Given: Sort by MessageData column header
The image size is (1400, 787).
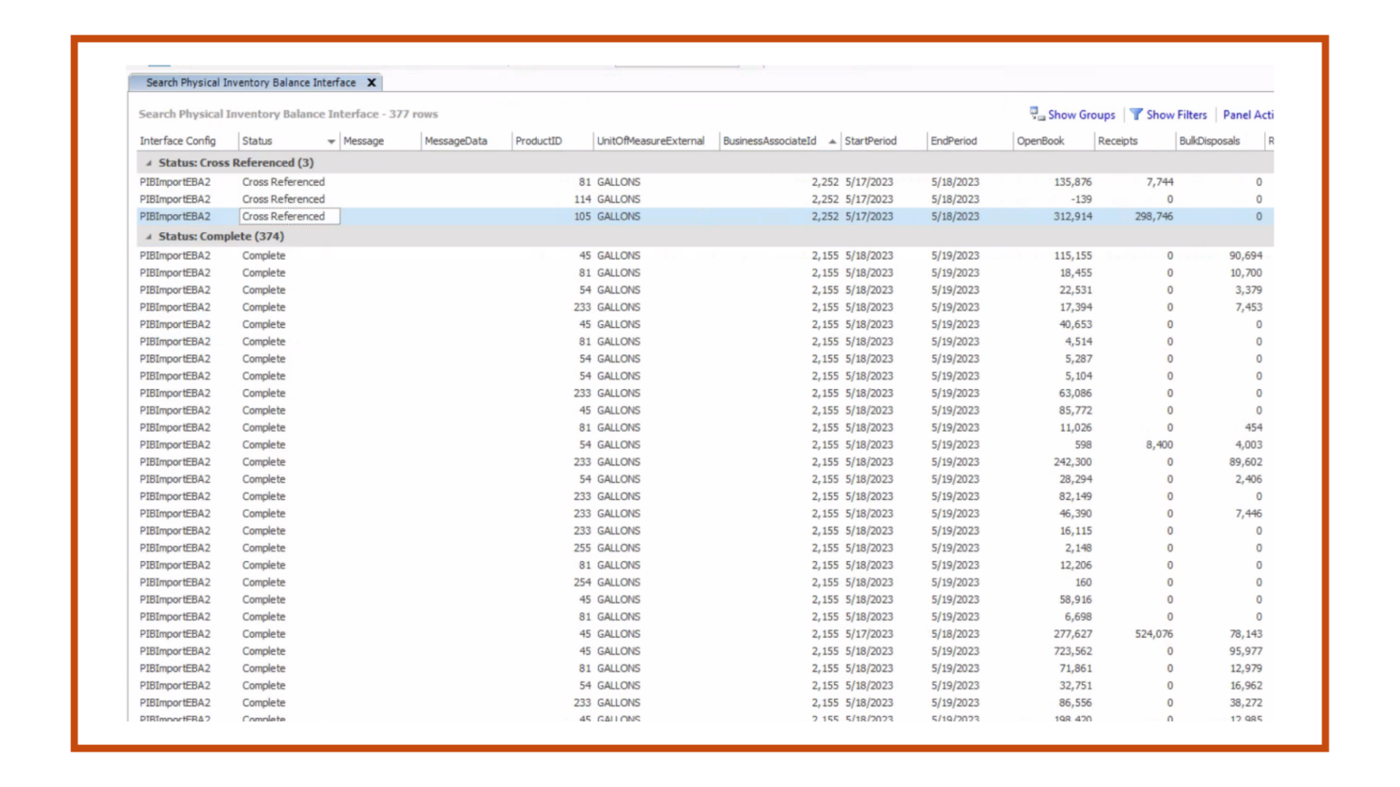Looking at the screenshot, I should pyautogui.click(x=456, y=141).
